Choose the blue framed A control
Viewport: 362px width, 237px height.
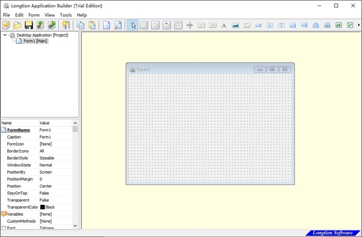270,25
